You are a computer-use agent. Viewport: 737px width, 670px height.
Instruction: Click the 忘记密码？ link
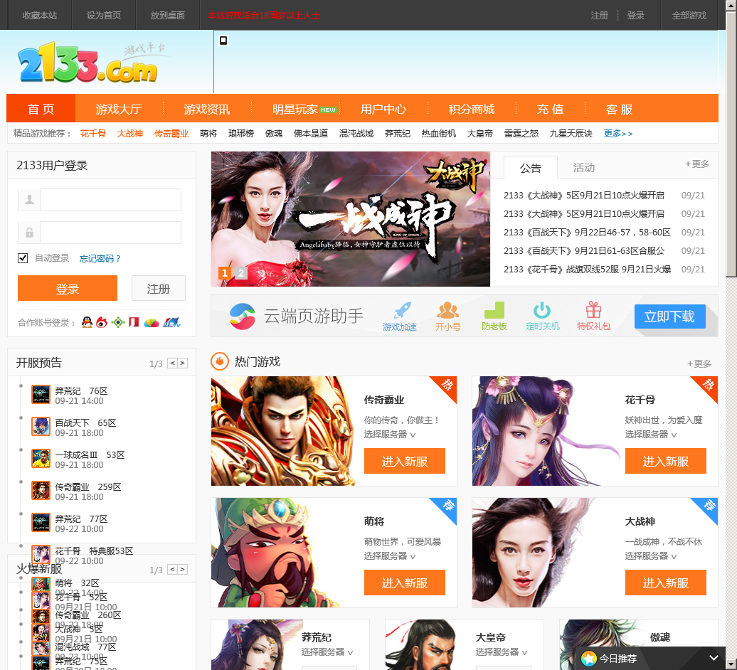pyautogui.click(x=100, y=258)
